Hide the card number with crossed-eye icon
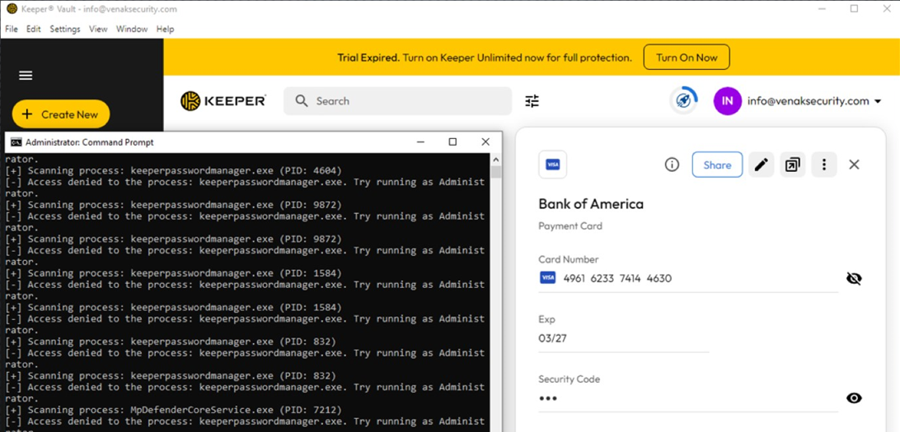Viewport: 900px width, 432px height. (x=854, y=278)
